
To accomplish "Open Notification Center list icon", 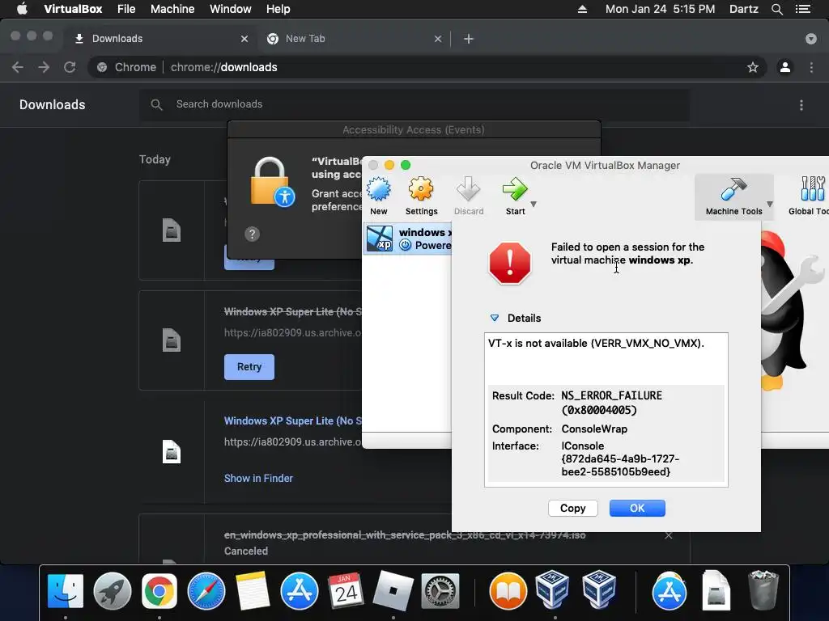I will (803, 9).
